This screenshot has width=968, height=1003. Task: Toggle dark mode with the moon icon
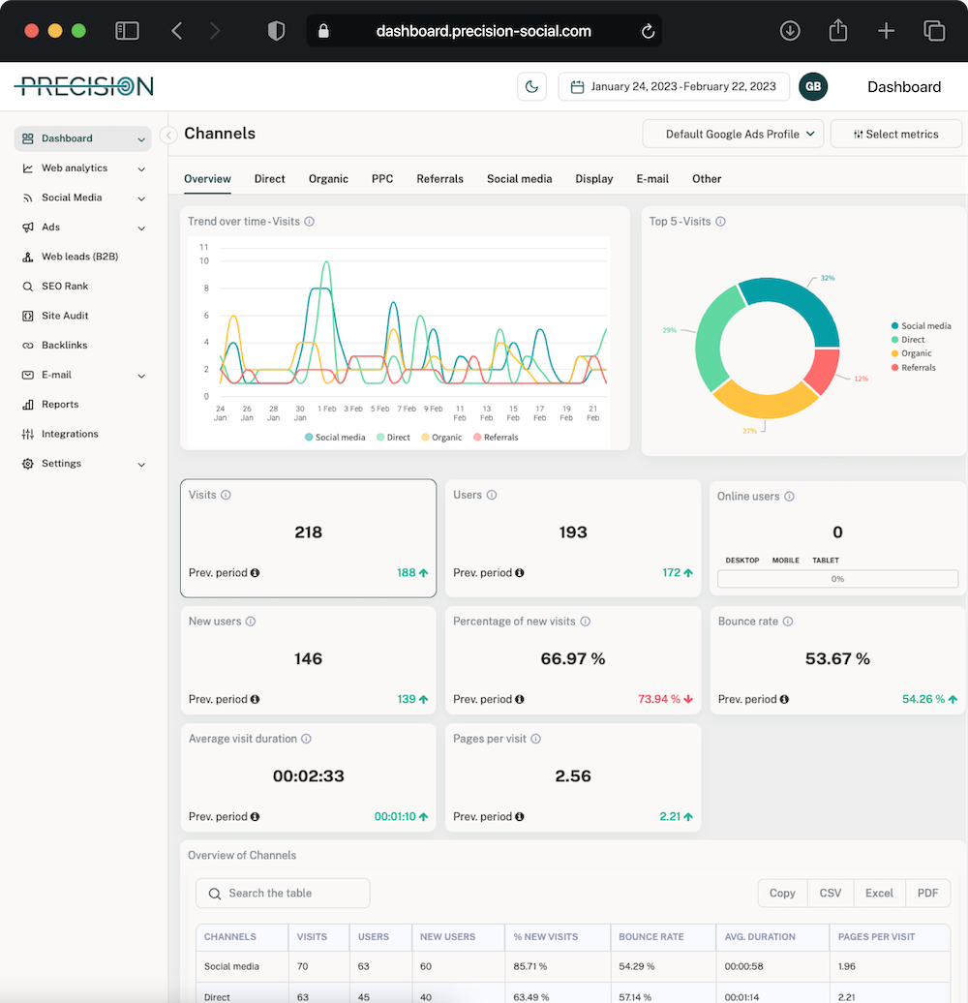[531, 86]
